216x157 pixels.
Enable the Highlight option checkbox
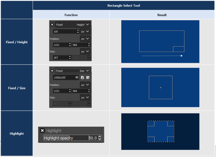(x=42, y=131)
